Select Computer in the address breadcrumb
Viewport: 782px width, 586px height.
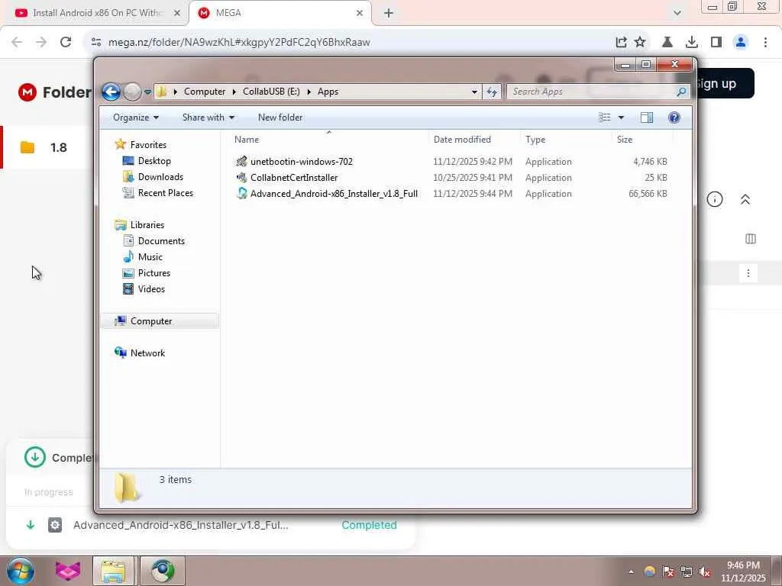coord(205,92)
